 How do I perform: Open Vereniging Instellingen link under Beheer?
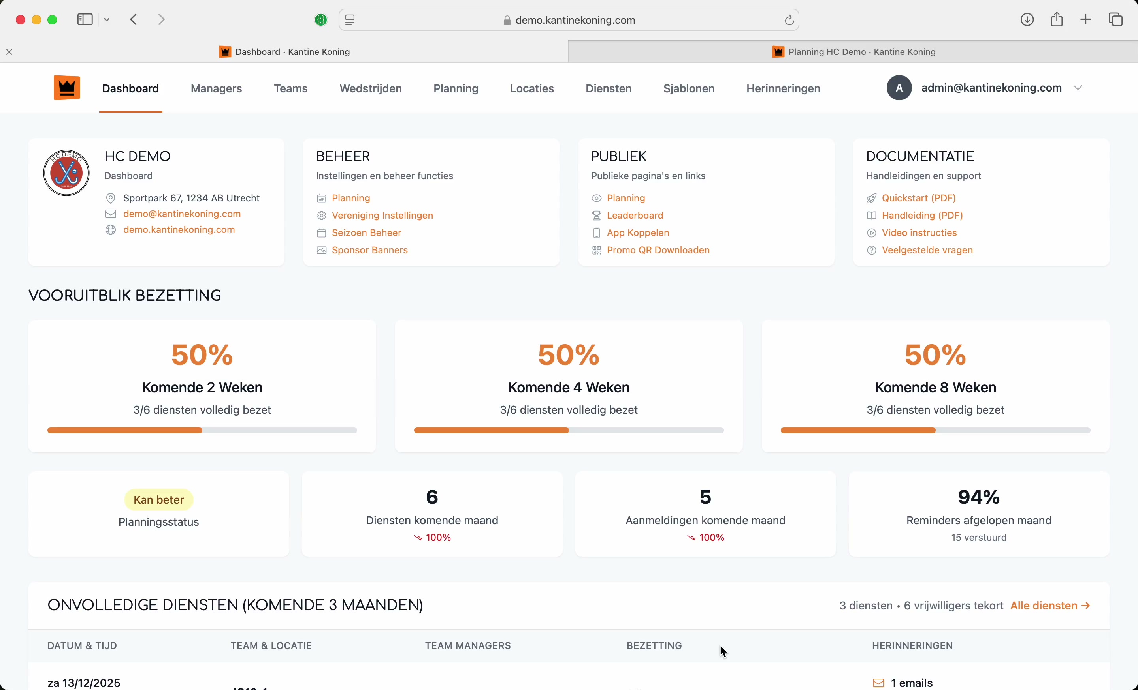point(382,216)
